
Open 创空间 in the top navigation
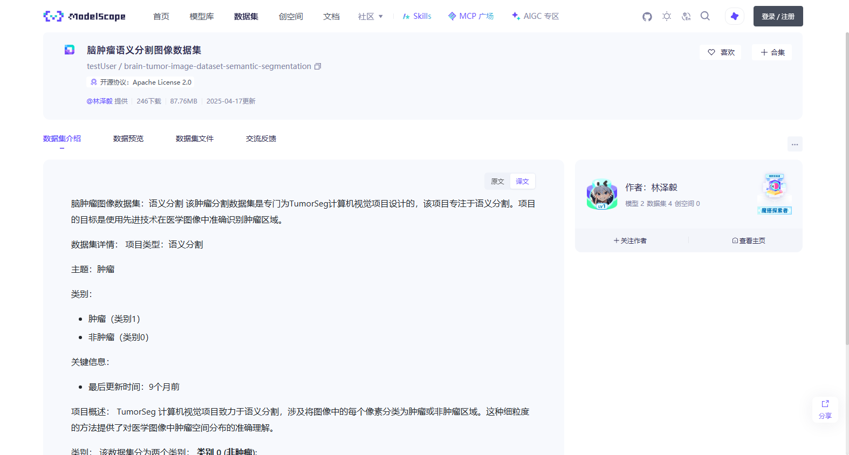click(291, 17)
